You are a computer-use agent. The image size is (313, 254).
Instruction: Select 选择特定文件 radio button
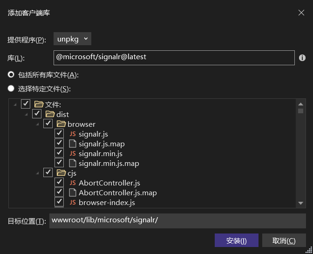(11, 88)
